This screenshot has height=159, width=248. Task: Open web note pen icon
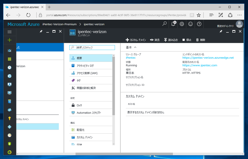pyautogui.click(x=221, y=15)
